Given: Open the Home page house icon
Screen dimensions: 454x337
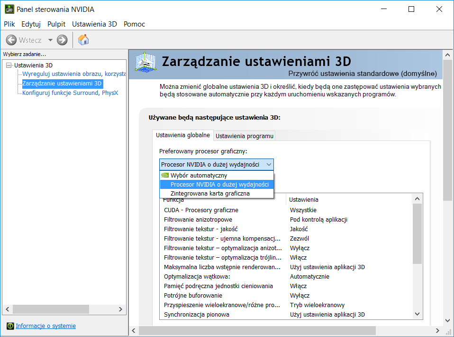Looking at the screenshot, I should click(x=83, y=40).
